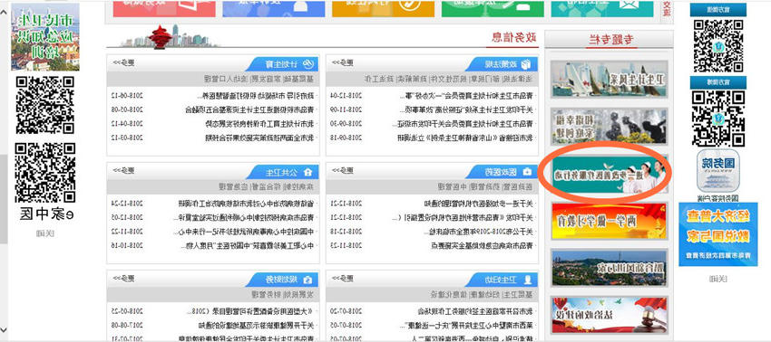
Task: Open the 两学一做学习教育 banner
Action: 609,222
